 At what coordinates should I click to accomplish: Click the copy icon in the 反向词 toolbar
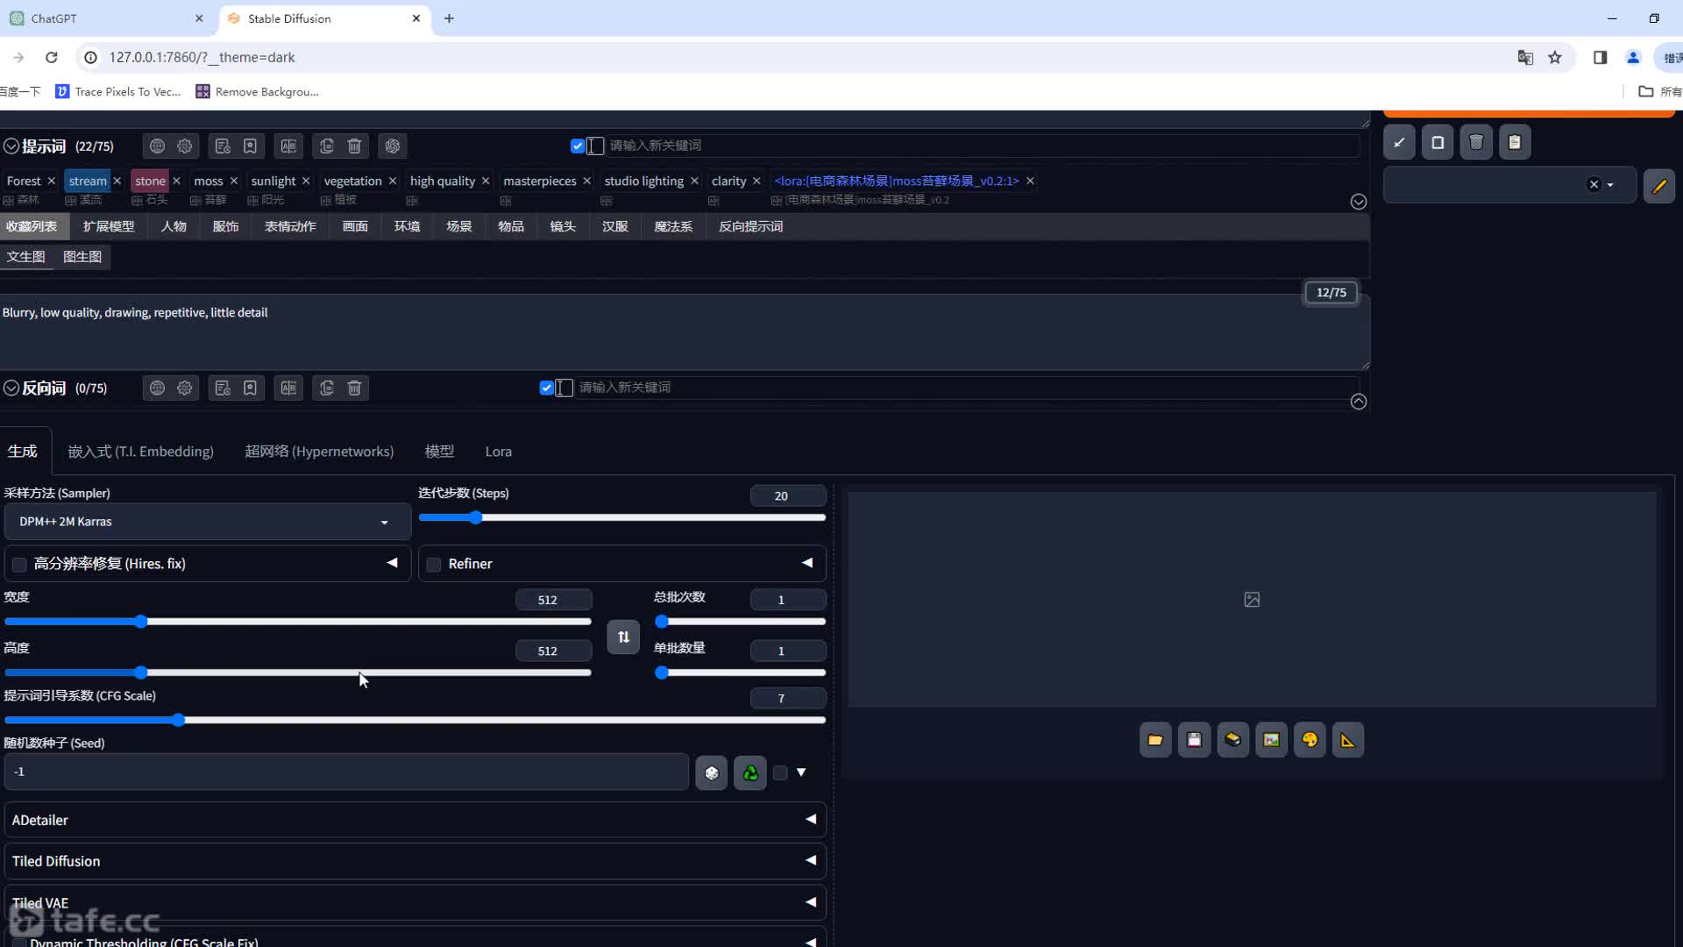click(327, 388)
